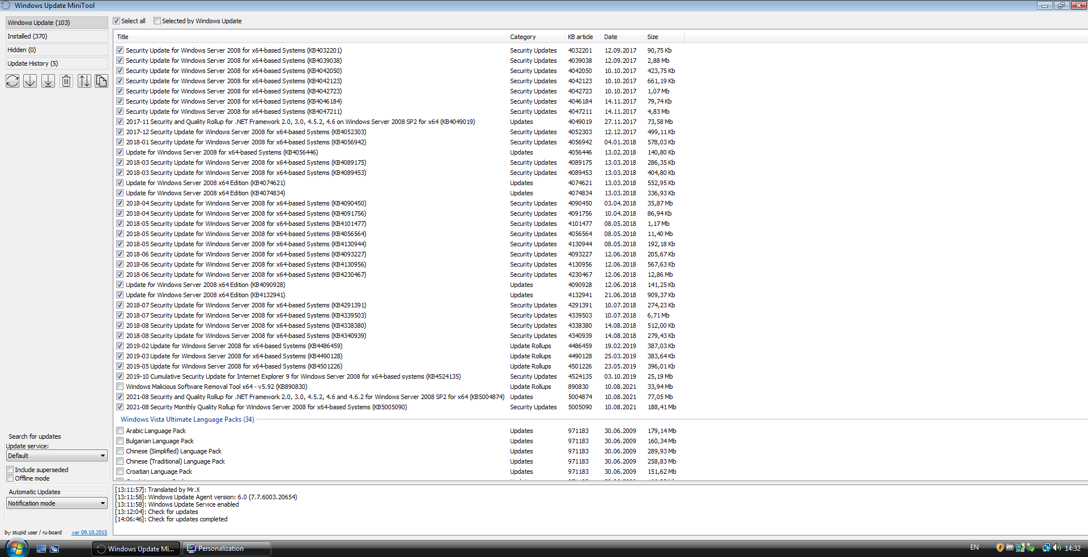
Task: Open the Windows Update (103) tab
Action: click(x=57, y=23)
